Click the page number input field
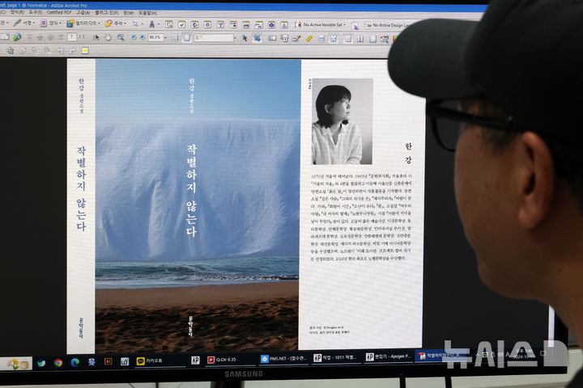 [x=72, y=37]
